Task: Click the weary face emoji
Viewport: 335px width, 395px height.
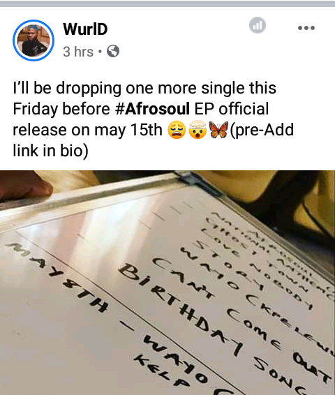Action: pos(177,130)
